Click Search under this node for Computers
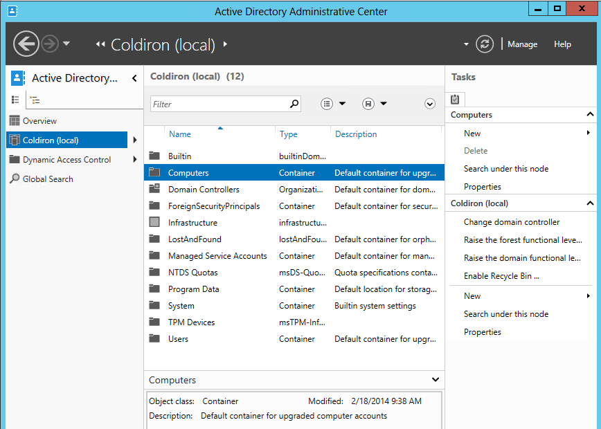Screen dimensions: 601x429 506,169
